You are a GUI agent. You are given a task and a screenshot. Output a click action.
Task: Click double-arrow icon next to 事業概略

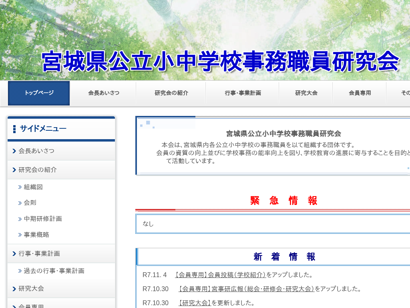point(20,235)
